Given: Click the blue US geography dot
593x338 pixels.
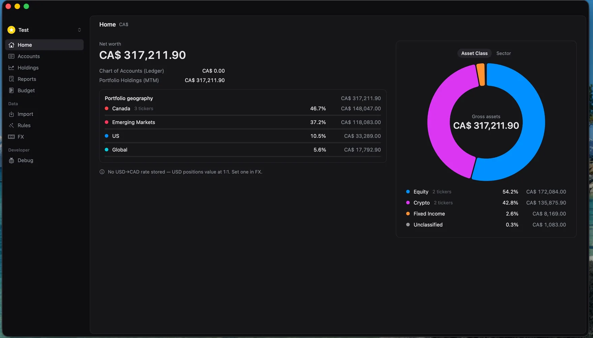Looking at the screenshot, I should (x=106, y=136).
